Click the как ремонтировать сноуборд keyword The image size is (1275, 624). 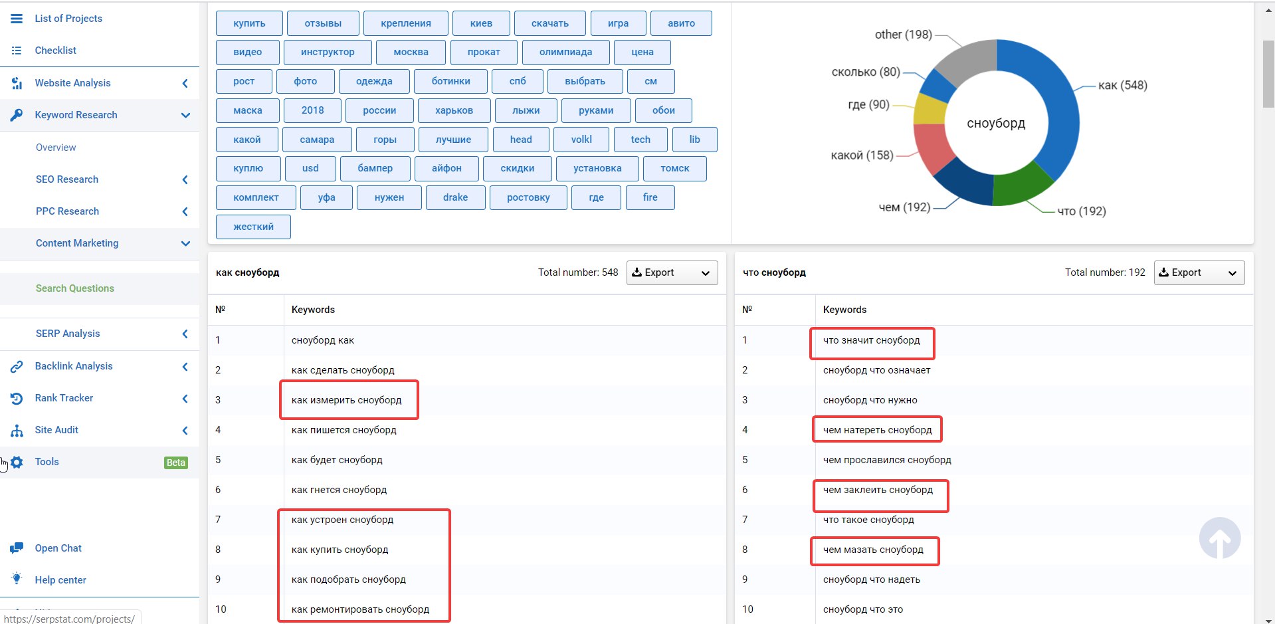[x=360, y=609]
